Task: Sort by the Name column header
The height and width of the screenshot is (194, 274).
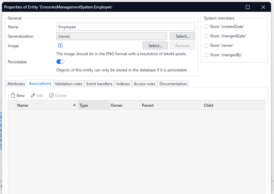Action: pos(47,105)
